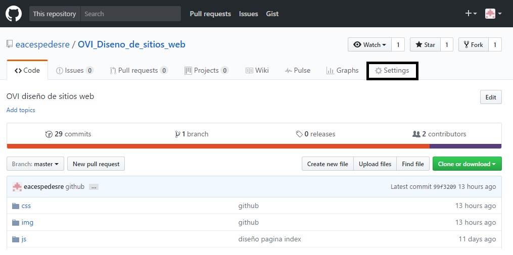Open latest commit hash 99f3209
513x255 pixels.
coord(445,187)
